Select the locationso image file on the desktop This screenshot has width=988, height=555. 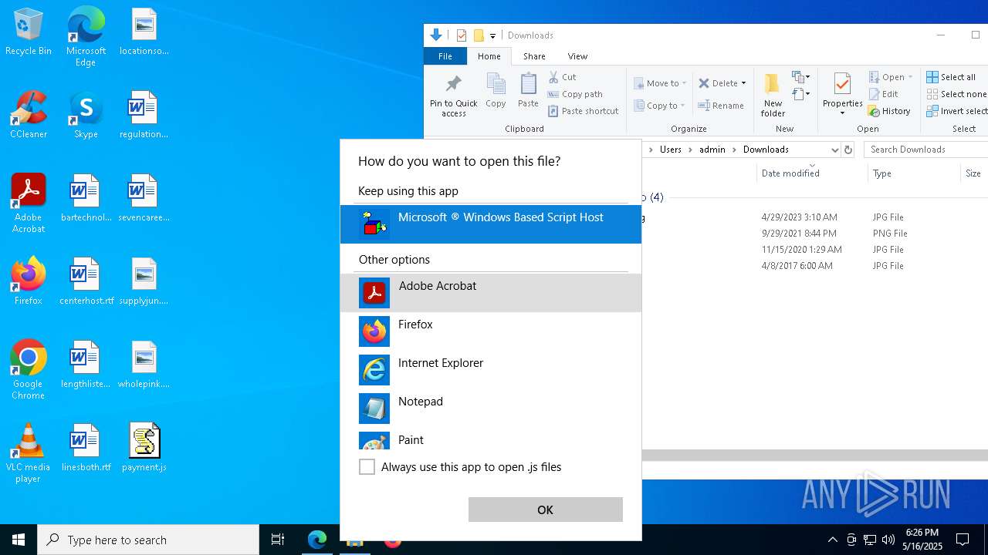[x=144, y=32]
